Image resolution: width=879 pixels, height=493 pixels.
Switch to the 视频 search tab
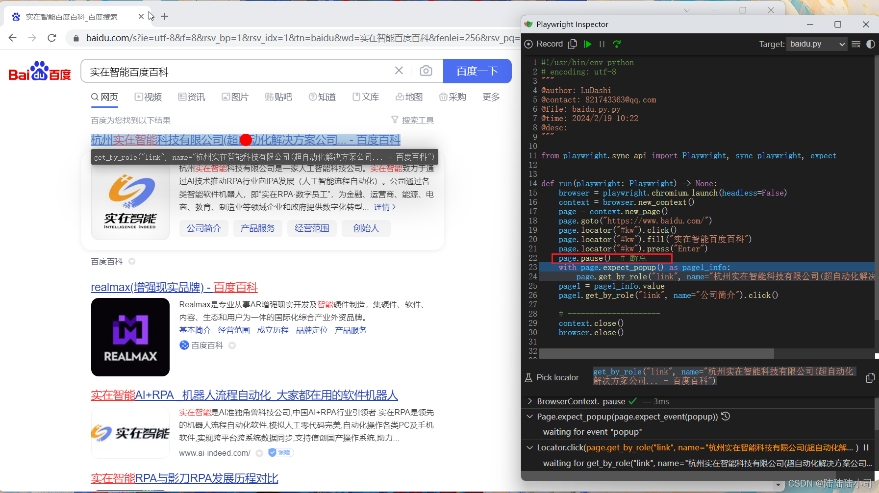[149, 97]
